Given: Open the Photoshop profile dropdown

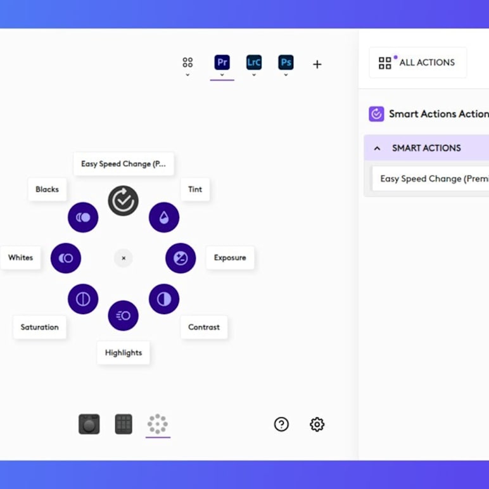Looking at the screenshot, I should 286,74.
